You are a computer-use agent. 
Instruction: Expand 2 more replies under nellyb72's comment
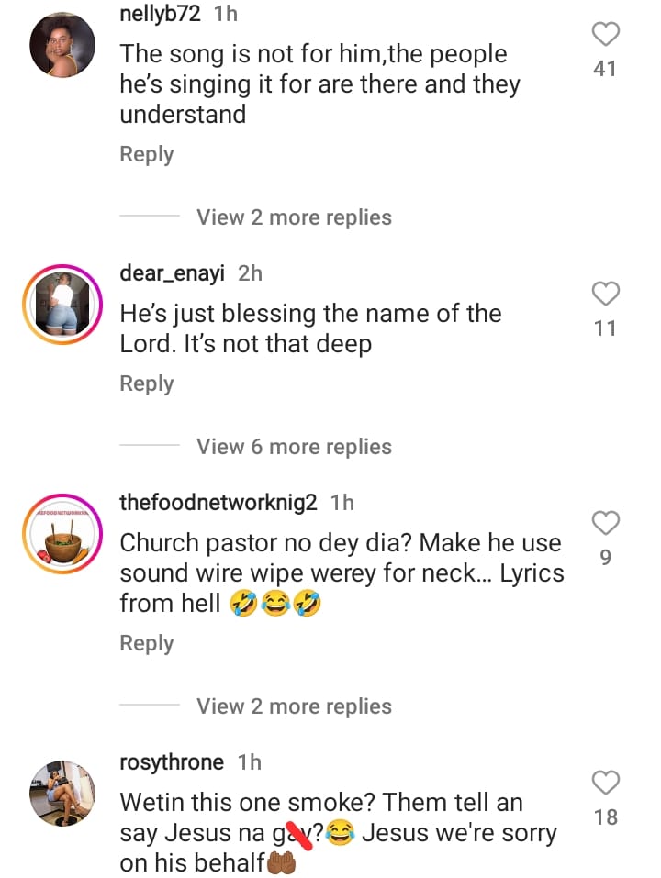294,217
